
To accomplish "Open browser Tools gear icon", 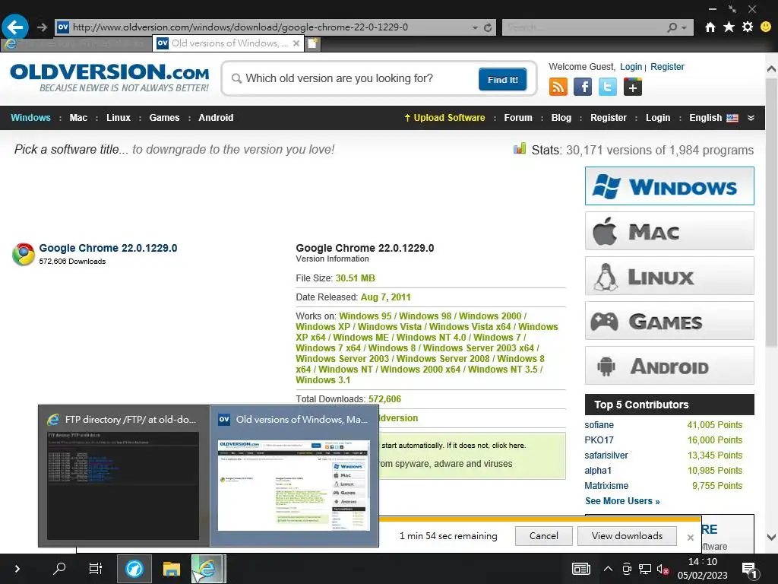I will pyautogui.click(x=748, y=27).
